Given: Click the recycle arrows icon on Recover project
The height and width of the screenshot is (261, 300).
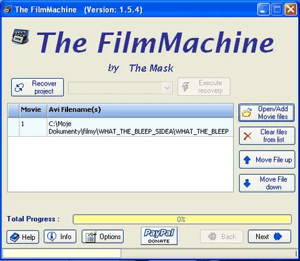Looking at the screenshot, I should point(19,87).
